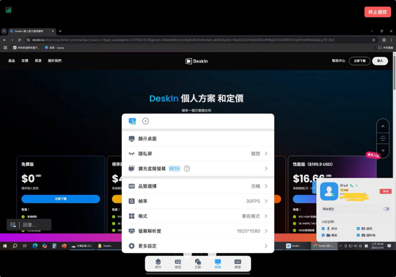This screenshot has width=396, height=277.
Task: Open Copilot icon on taskbar
Action: point(45,246)
